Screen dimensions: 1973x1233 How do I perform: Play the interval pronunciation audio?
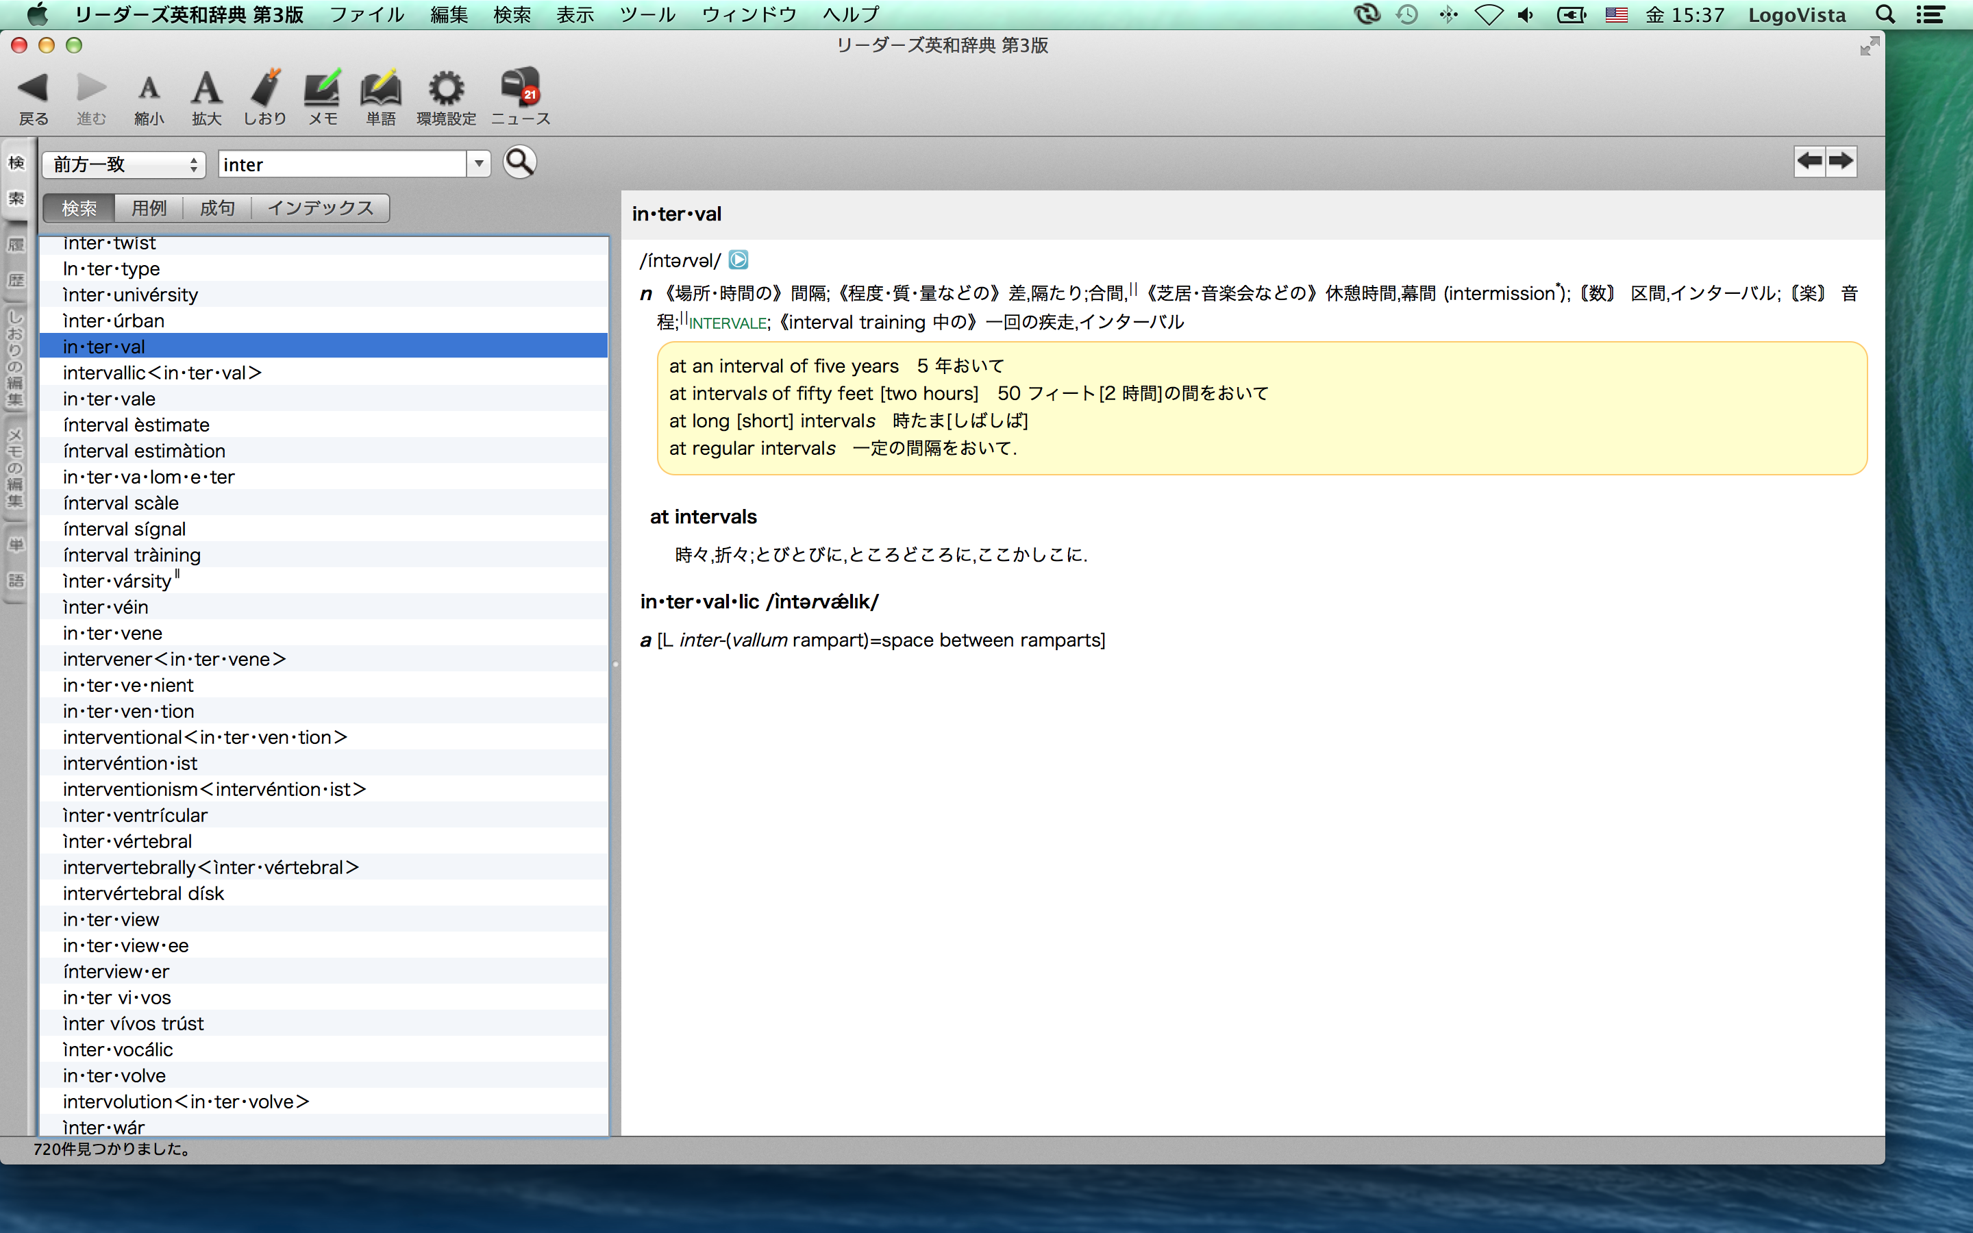pyautogui.click(x=738, y=260)
